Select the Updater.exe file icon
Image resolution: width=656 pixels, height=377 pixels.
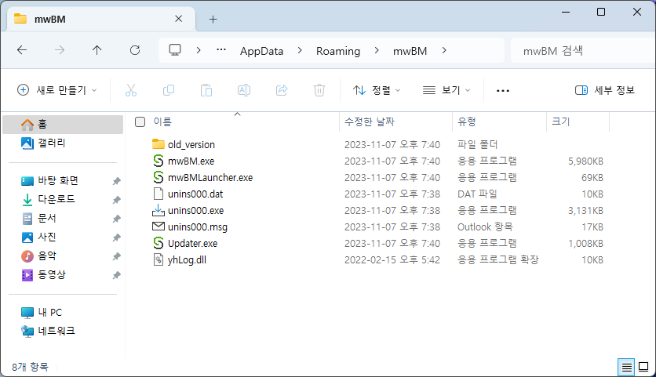159,243
